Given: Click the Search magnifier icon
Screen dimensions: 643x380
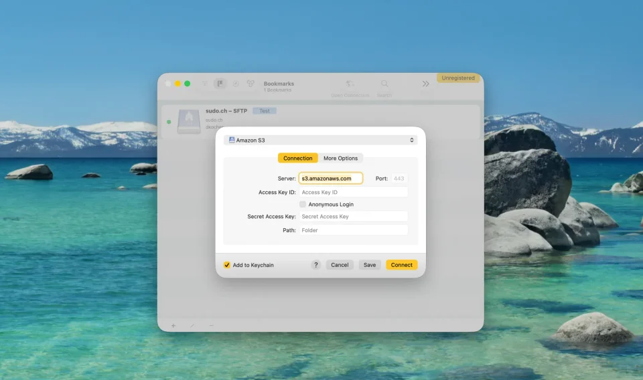Looking at the screenshot, I should [384, 84].
